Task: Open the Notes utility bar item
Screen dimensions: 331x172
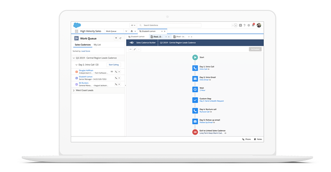Action: [x=258, y=139]
